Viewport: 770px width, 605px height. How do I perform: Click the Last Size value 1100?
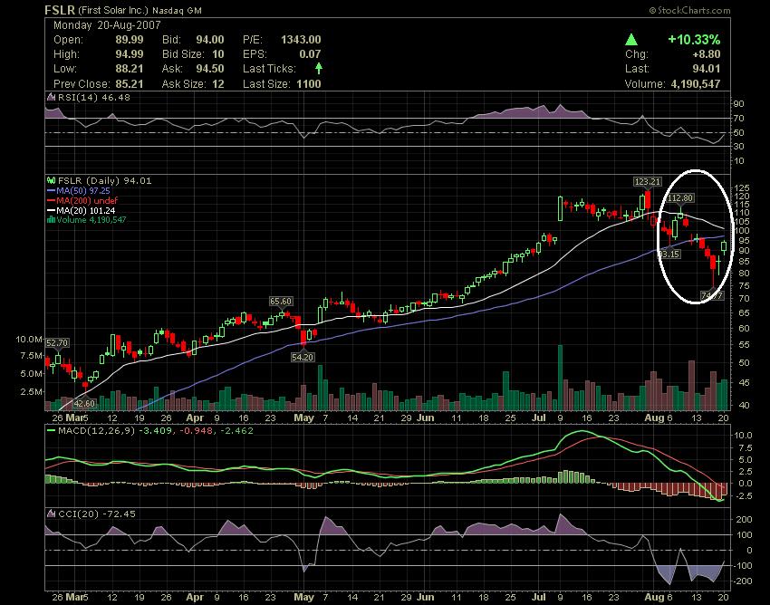(308, 84)
